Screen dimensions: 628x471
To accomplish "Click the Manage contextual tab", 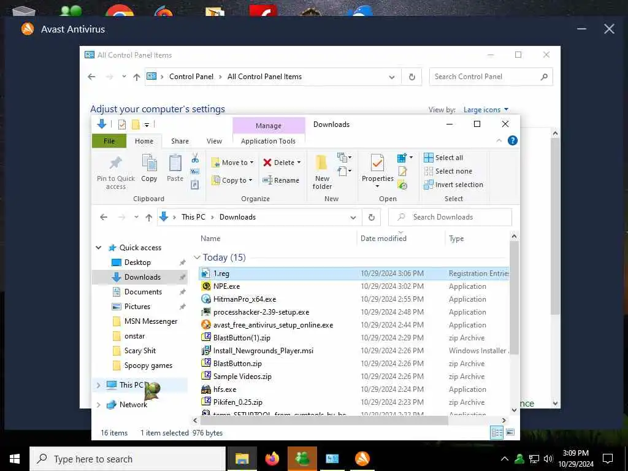I will coord(269,126).
